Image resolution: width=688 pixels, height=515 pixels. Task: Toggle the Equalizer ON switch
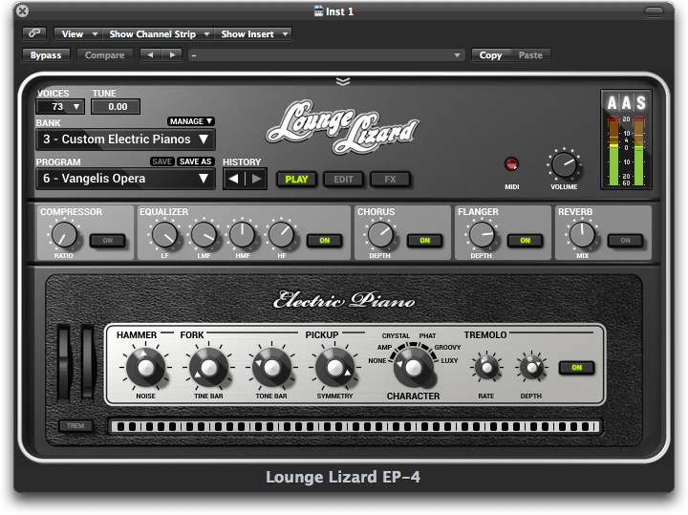coord(324,241)
